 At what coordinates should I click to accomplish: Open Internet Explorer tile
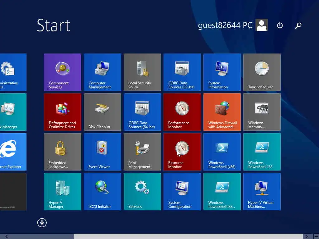coord(13,152)
